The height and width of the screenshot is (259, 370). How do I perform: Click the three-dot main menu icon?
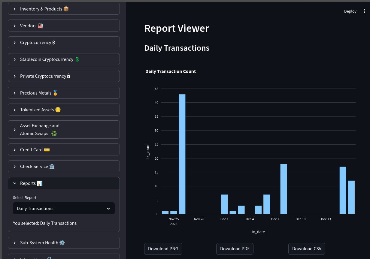pyautogui.click(x=364, y=11)
